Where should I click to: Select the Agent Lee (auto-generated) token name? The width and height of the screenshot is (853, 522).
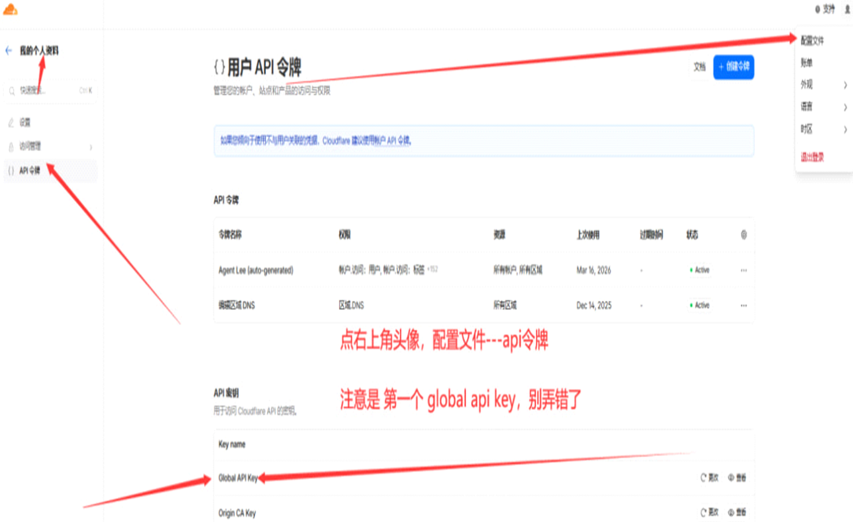coord(256,270)
